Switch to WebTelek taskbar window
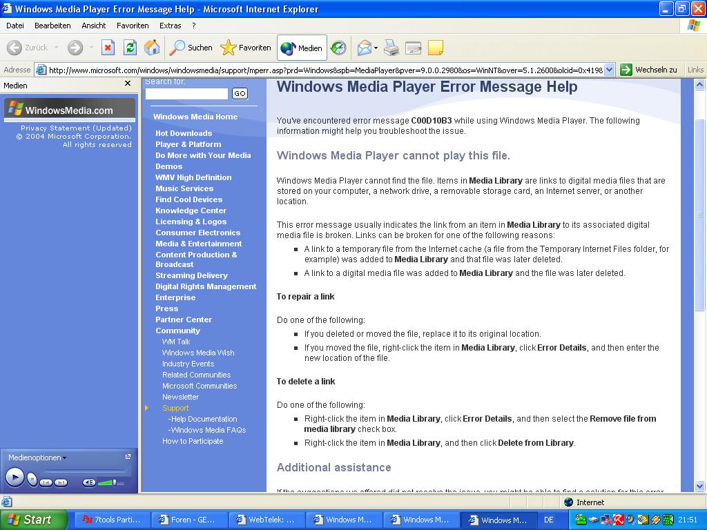This screenshot has width=707, height=530. point(266,520)
